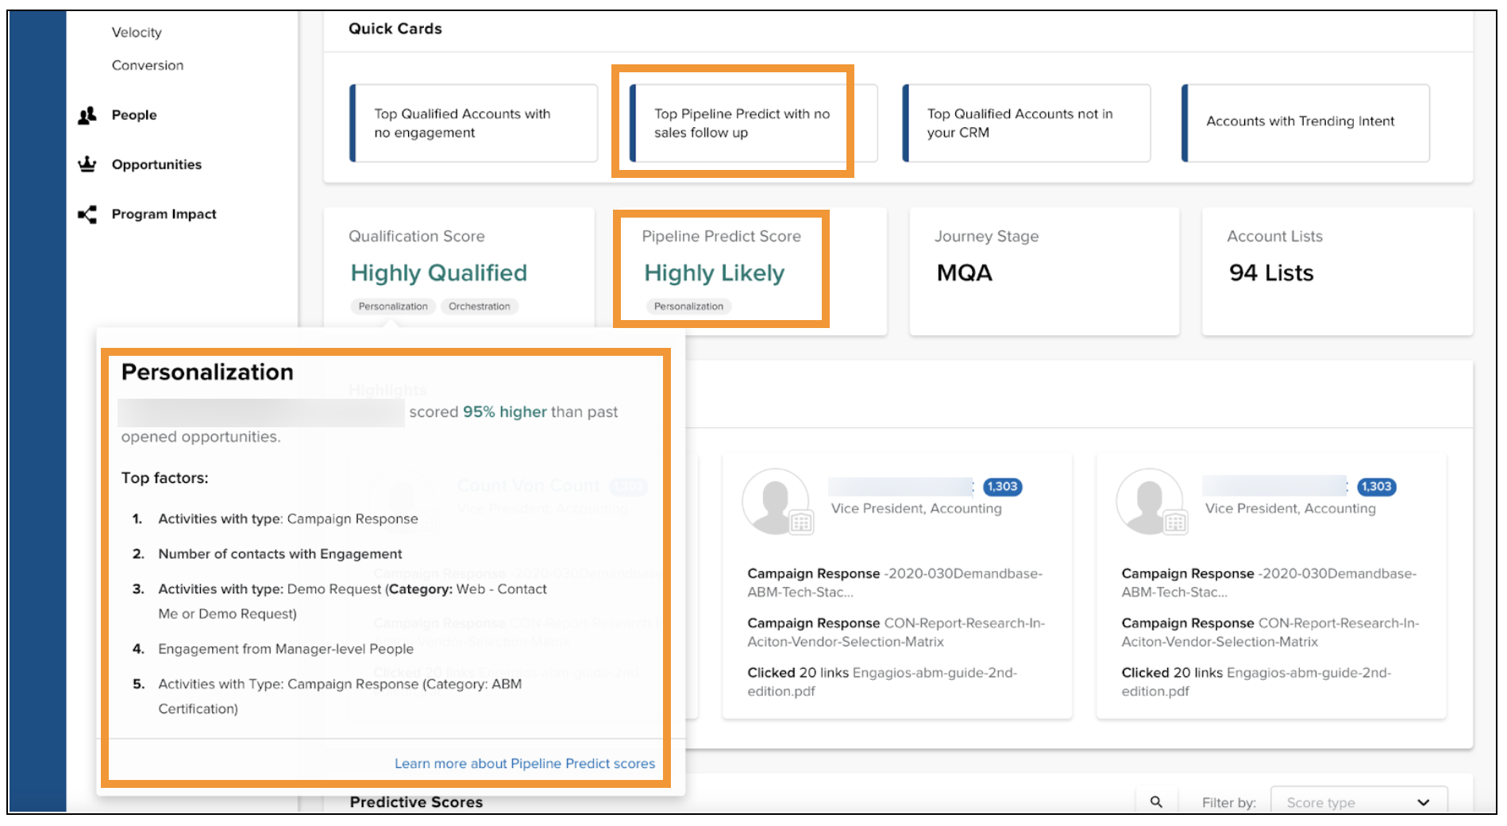Go to the People section
The image size is (1507, 826).
(x=134, y=115)
